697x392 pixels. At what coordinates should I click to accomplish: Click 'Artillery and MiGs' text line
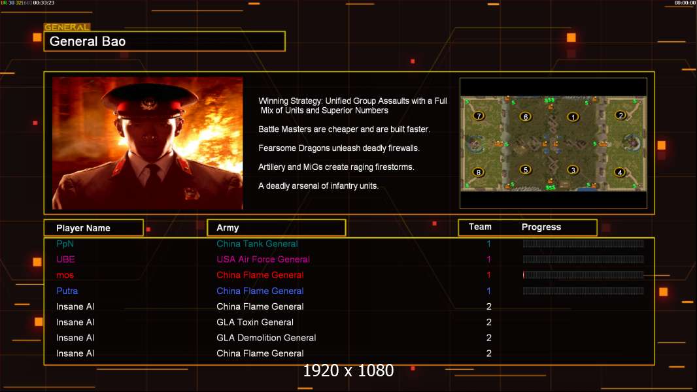click(336, 167)
